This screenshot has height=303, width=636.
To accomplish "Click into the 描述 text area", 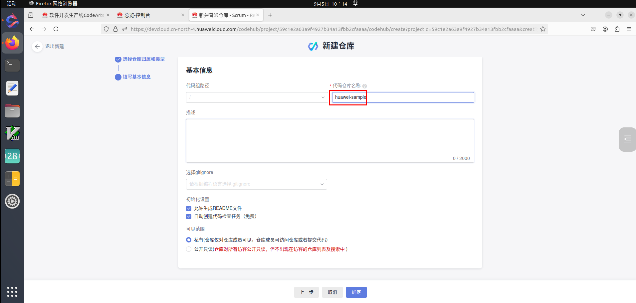I will (330, 141).
